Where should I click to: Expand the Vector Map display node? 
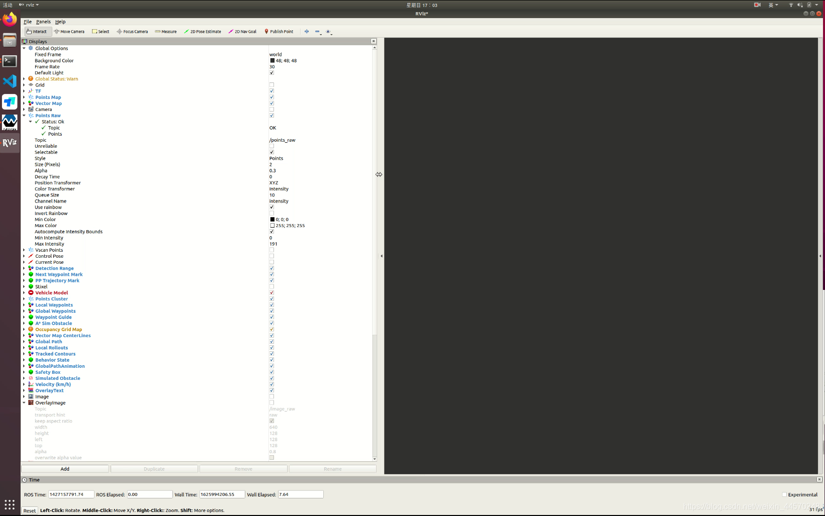[x=24, y=104]
